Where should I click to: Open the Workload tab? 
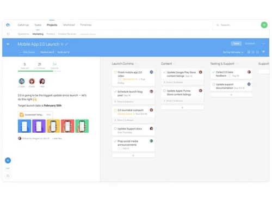click(69, 25)
